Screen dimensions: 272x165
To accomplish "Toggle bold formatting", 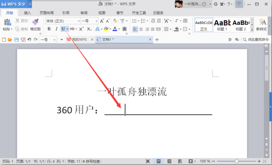I will coord(49,29).
